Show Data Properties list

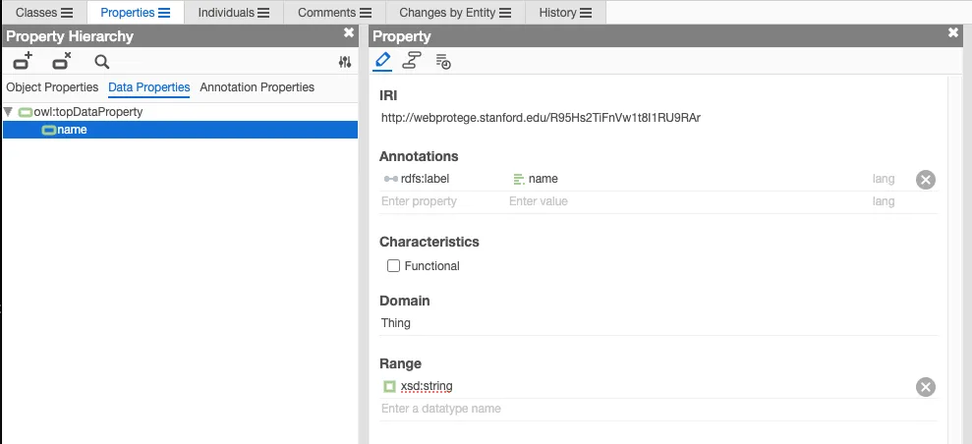coord(148,87)
